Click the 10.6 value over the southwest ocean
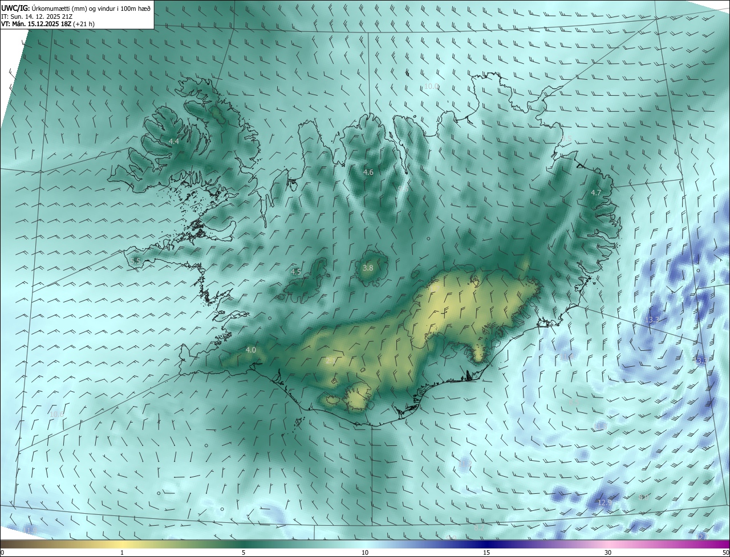730x557 pixels. pyautogui.click(x=56, y=414)
